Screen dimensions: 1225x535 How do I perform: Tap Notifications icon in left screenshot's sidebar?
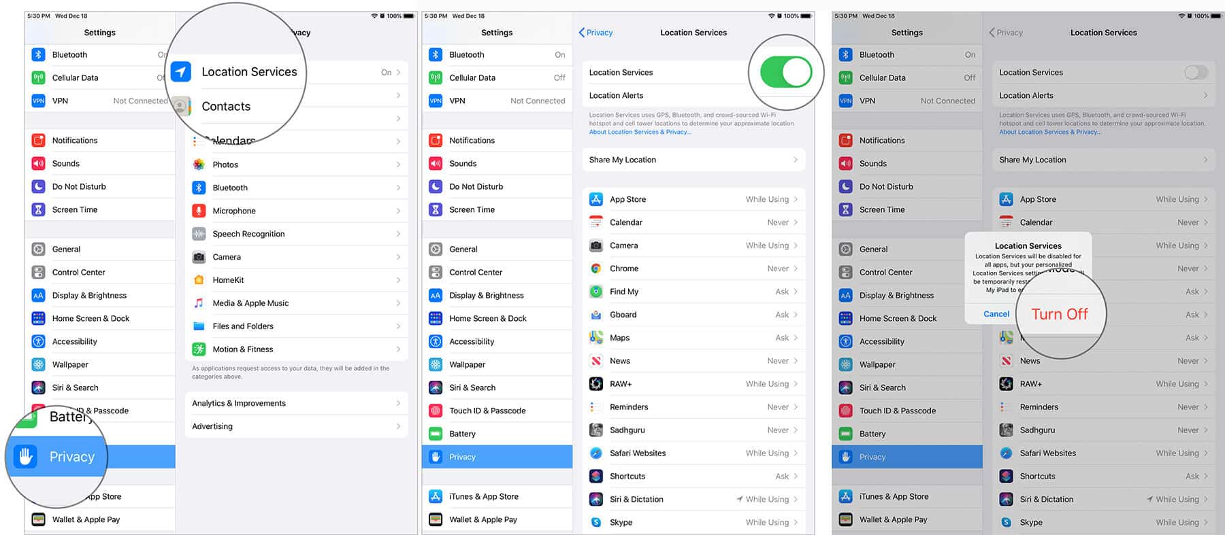tap(39, 140)
